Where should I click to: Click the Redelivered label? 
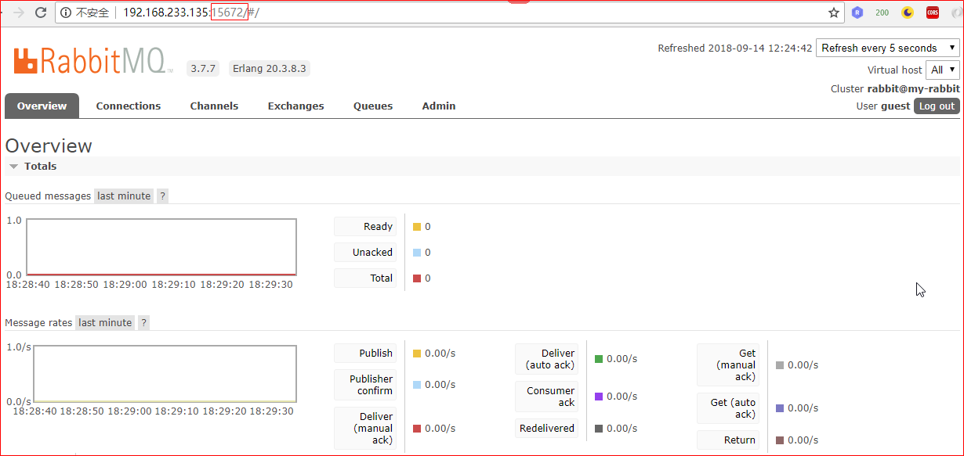coord(547,429)
